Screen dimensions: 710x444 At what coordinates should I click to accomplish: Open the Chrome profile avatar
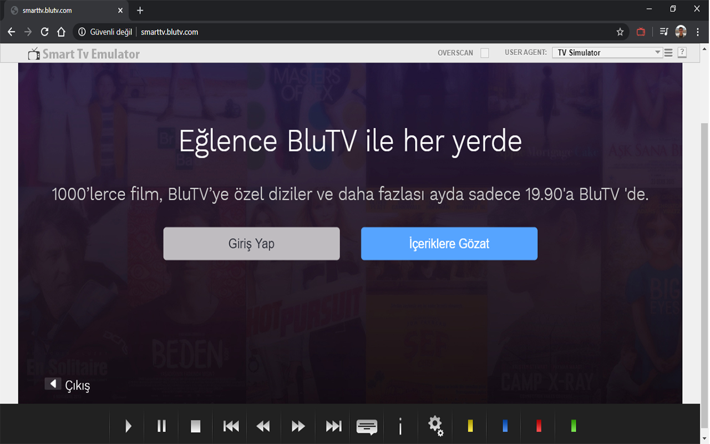(681, 32)
